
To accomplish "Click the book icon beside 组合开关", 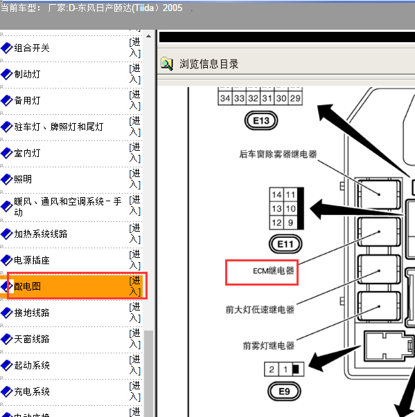I will 7,48.
